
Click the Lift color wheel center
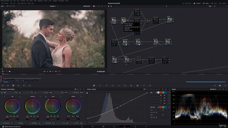tap(12, 106)
